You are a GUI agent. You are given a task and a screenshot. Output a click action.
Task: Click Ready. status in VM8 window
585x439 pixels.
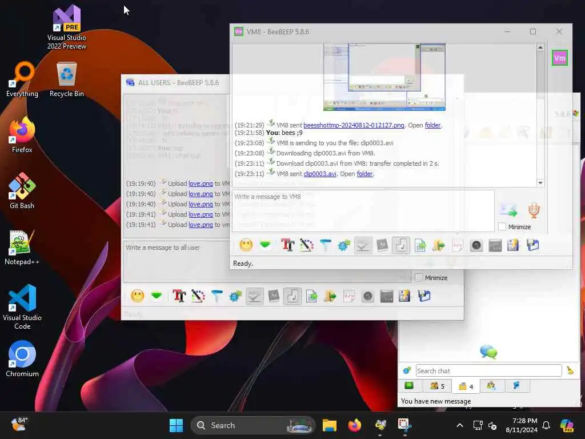point(243,264)
